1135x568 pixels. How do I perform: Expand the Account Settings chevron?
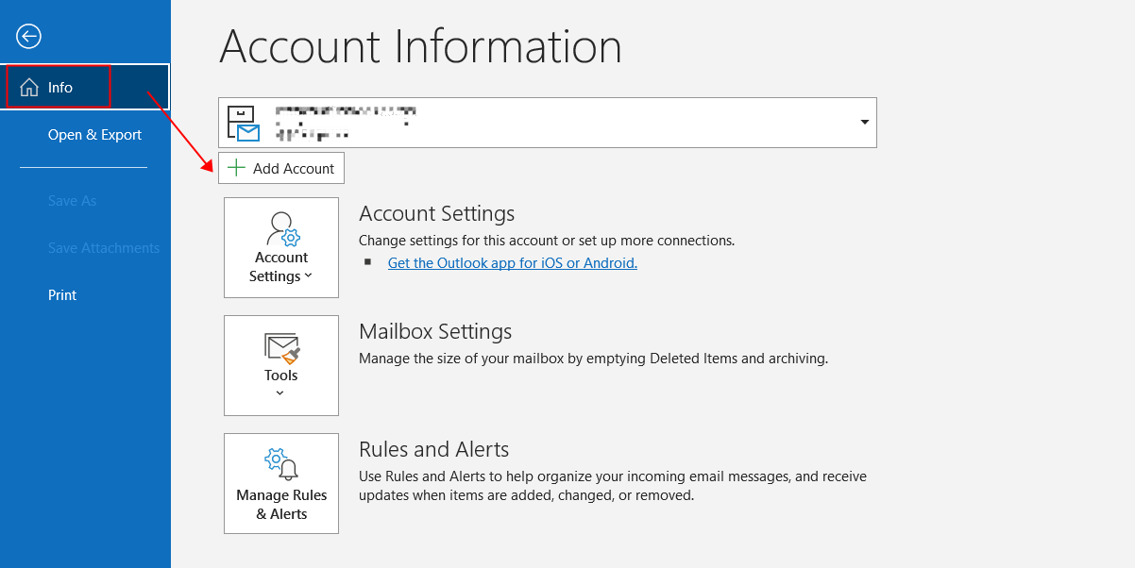click(x=309, y=276)
